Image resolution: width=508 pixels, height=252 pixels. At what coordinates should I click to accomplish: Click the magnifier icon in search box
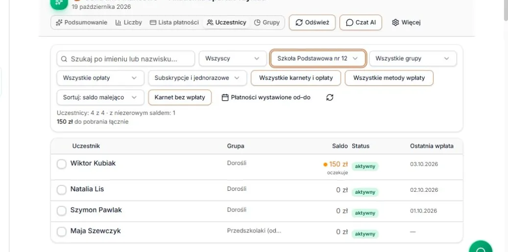point(65,59)
